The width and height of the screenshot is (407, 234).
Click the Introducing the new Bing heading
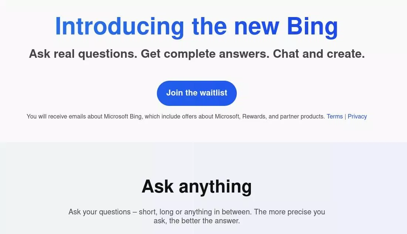tap(196, 26)
